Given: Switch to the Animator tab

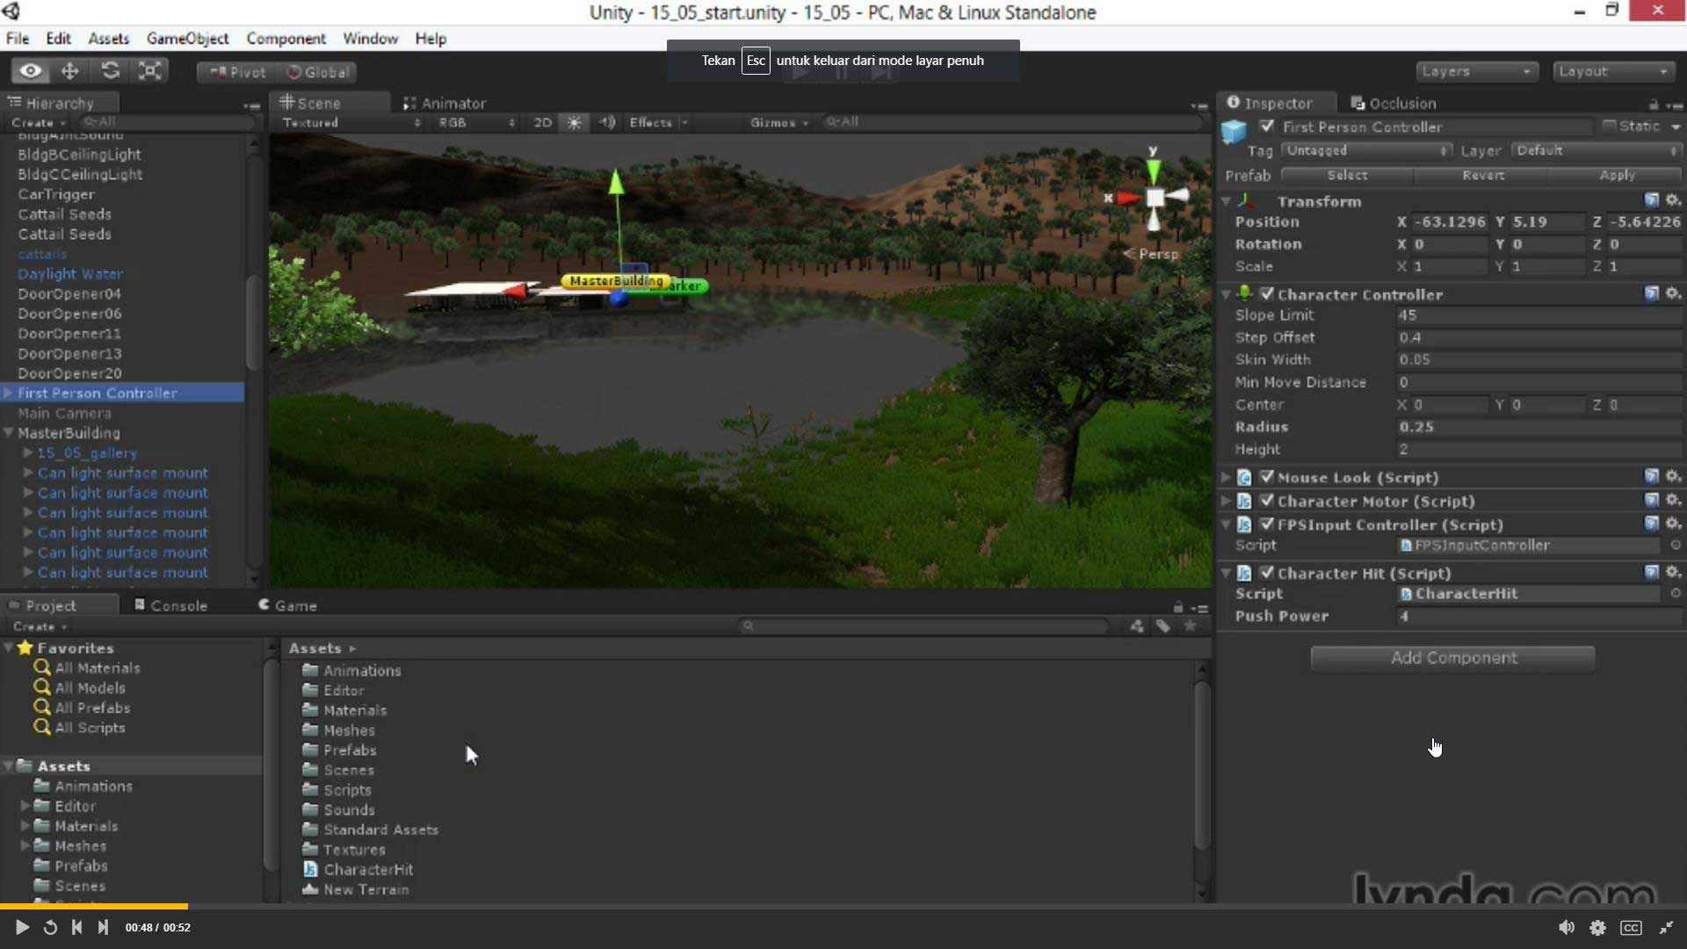Looking at the screenshot, I should point(445,103).
